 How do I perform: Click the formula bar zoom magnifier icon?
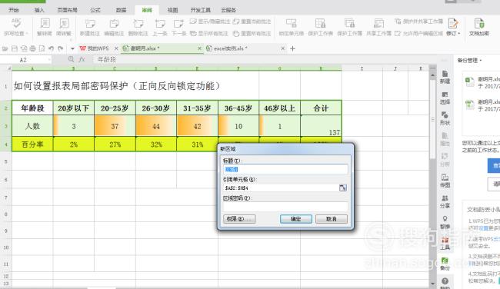(71, 59)
